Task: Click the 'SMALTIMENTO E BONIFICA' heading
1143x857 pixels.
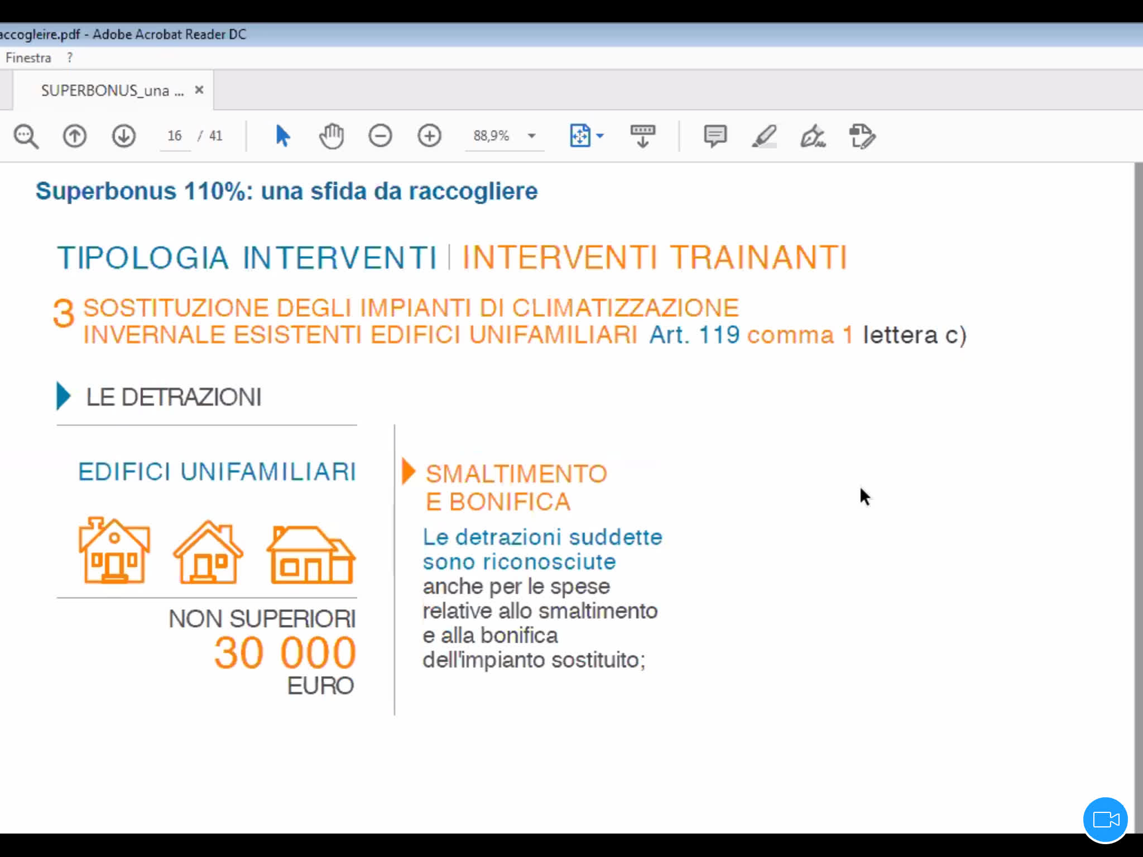Action: click(516, 488)
